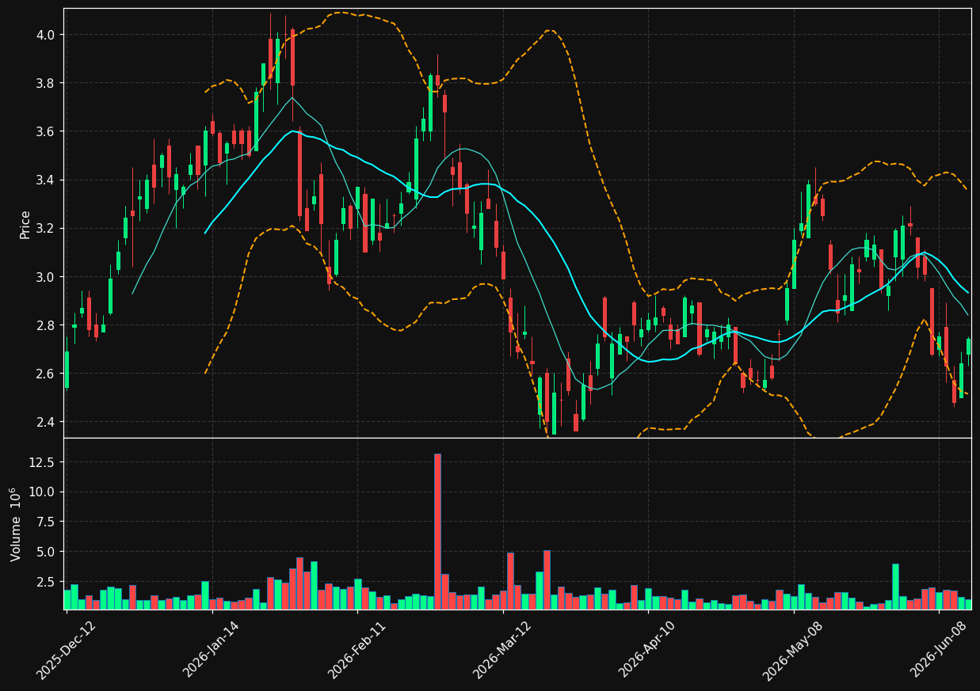Viewport: 980px width, 691px height.
Task: Click the 7.5 volume axis tick label
Action: click(x=44, y=522)
